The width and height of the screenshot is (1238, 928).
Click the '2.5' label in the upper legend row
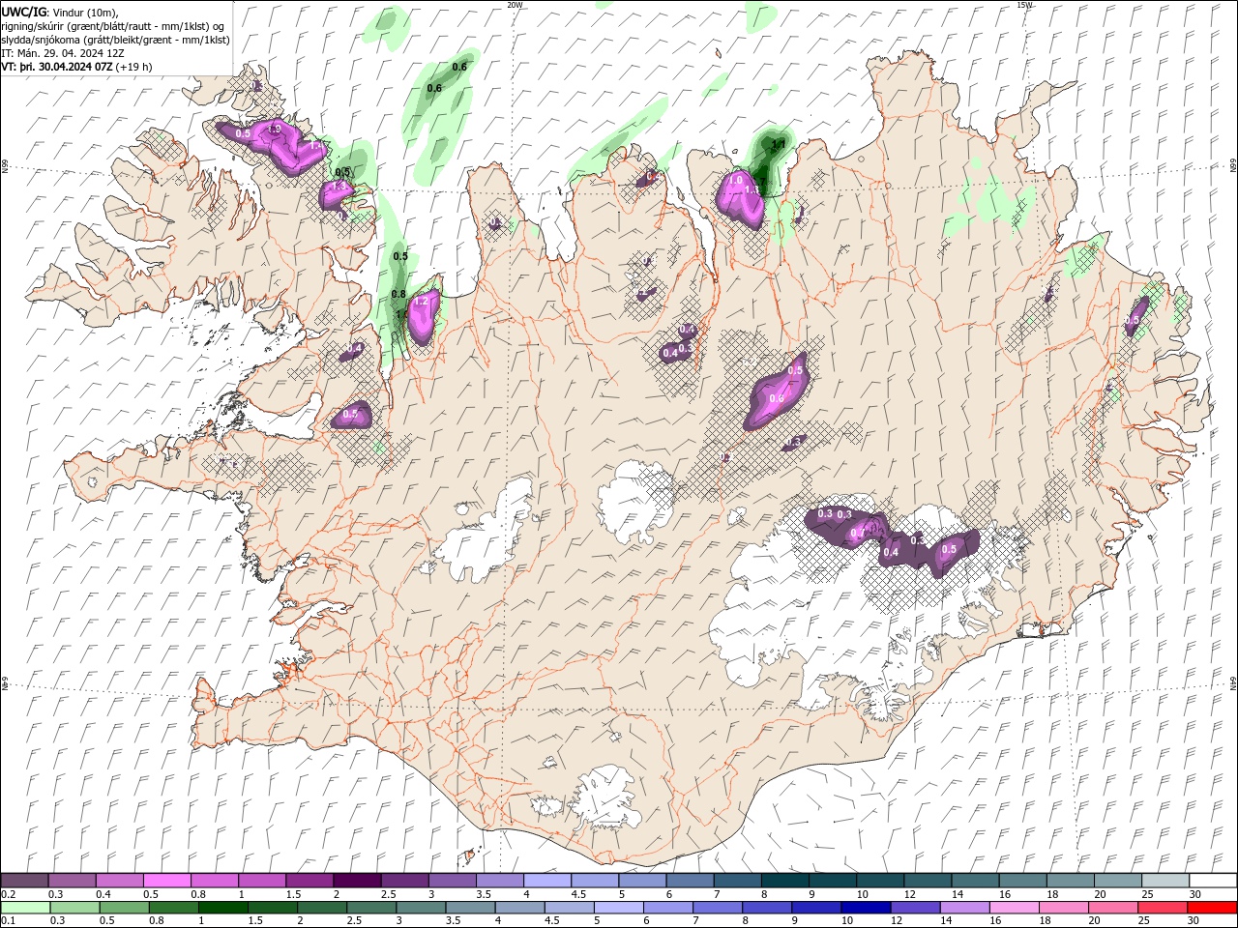point(388,894)
